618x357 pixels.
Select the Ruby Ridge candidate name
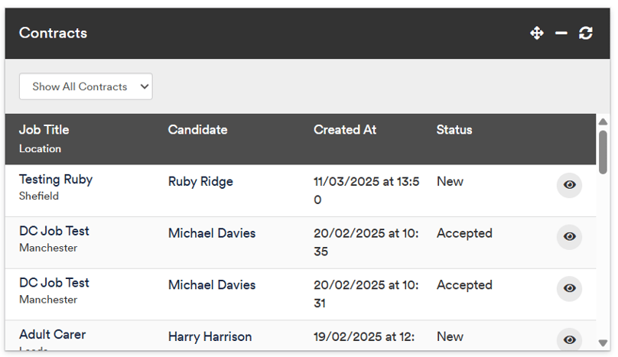[x=200, y=182]
